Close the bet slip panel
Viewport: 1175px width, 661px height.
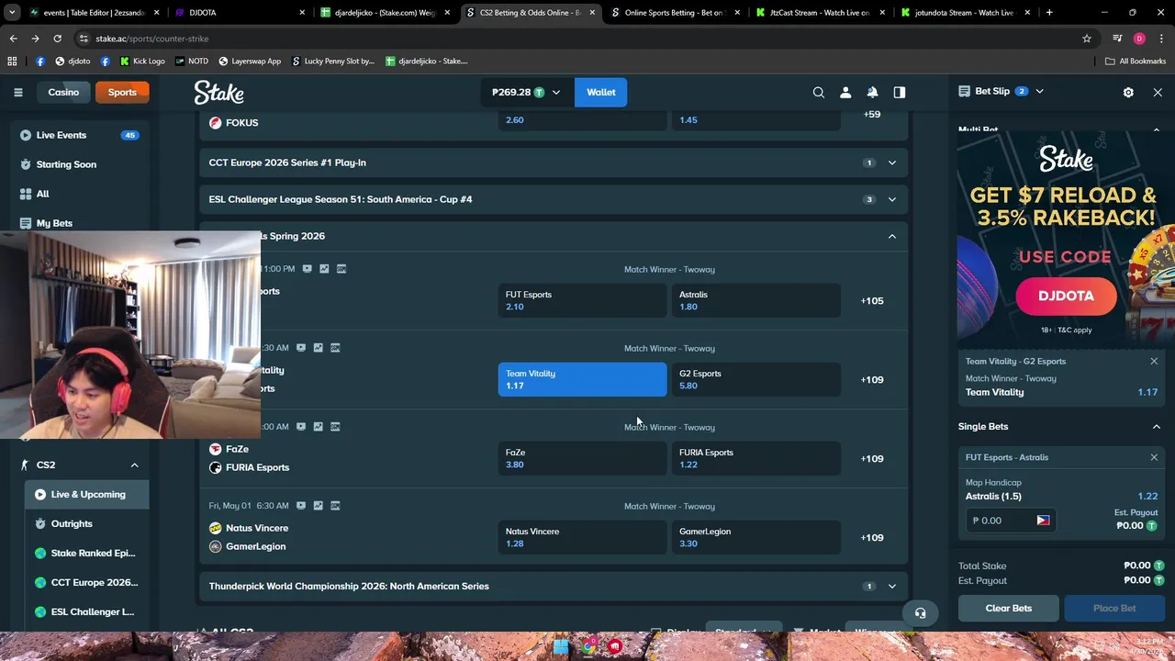pos(1158,92)
